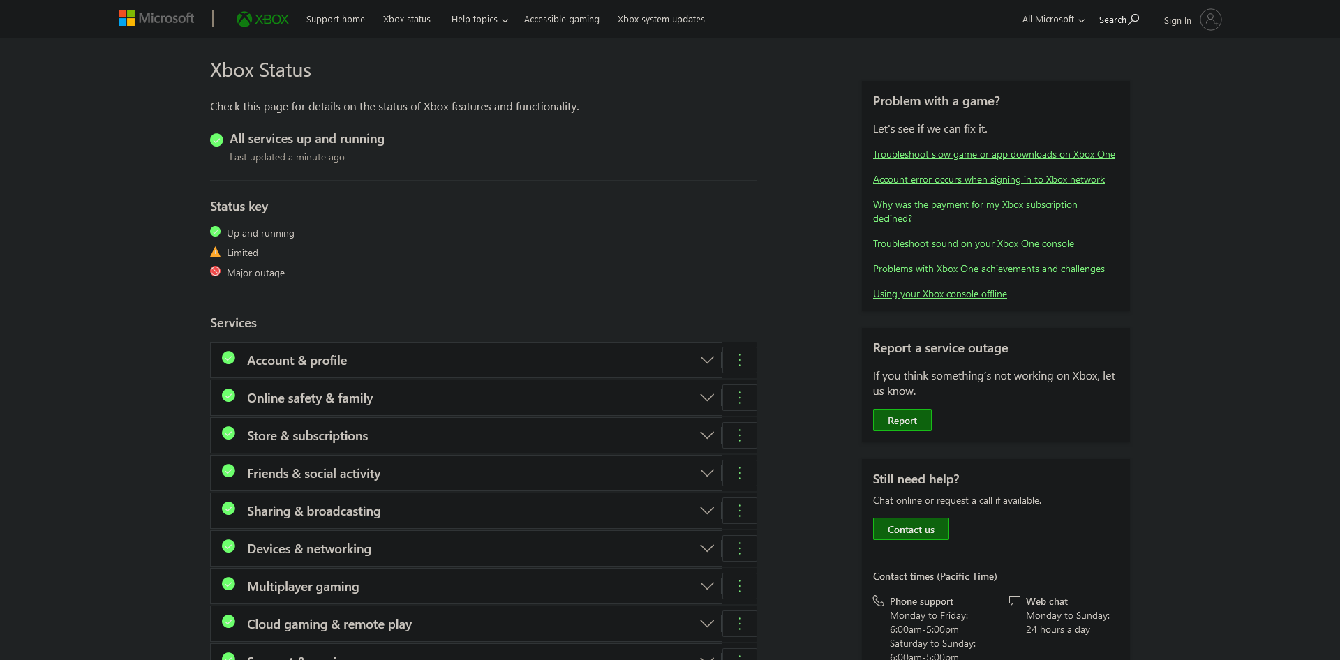Expand Online safety & family section
Viewport: 1340px width, 660px height.
coord(706,398)
